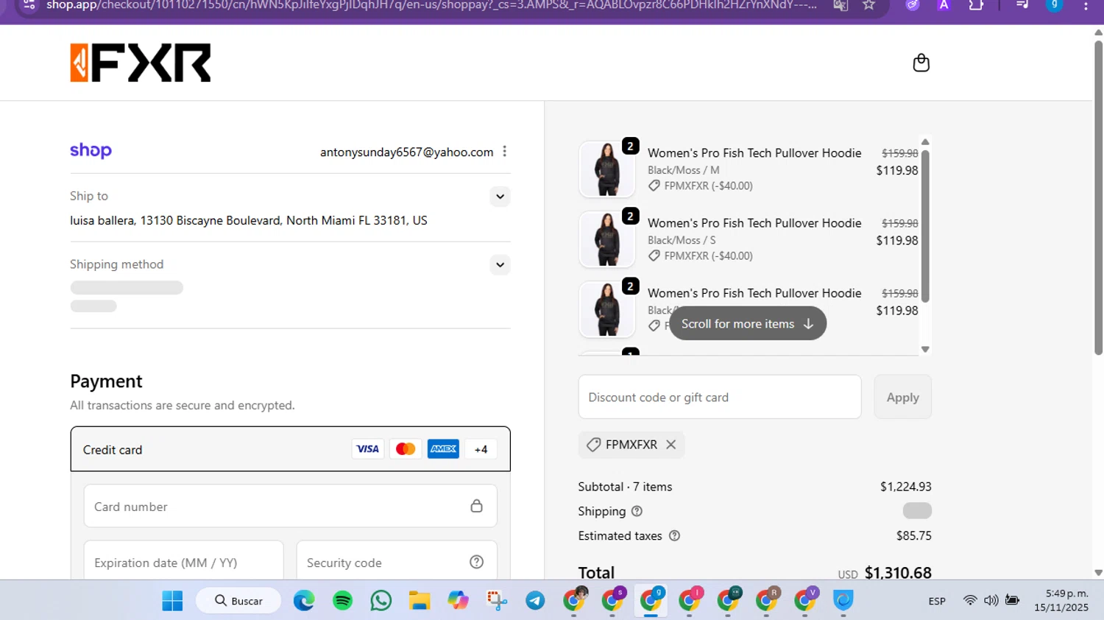The image size is (1104, 620).
Task: Click the Visa card icon
Action: (x=367, y=449)
